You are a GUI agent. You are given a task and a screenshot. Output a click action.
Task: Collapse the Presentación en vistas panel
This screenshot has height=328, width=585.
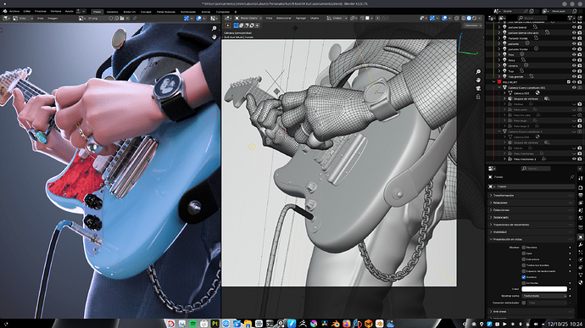532,239
